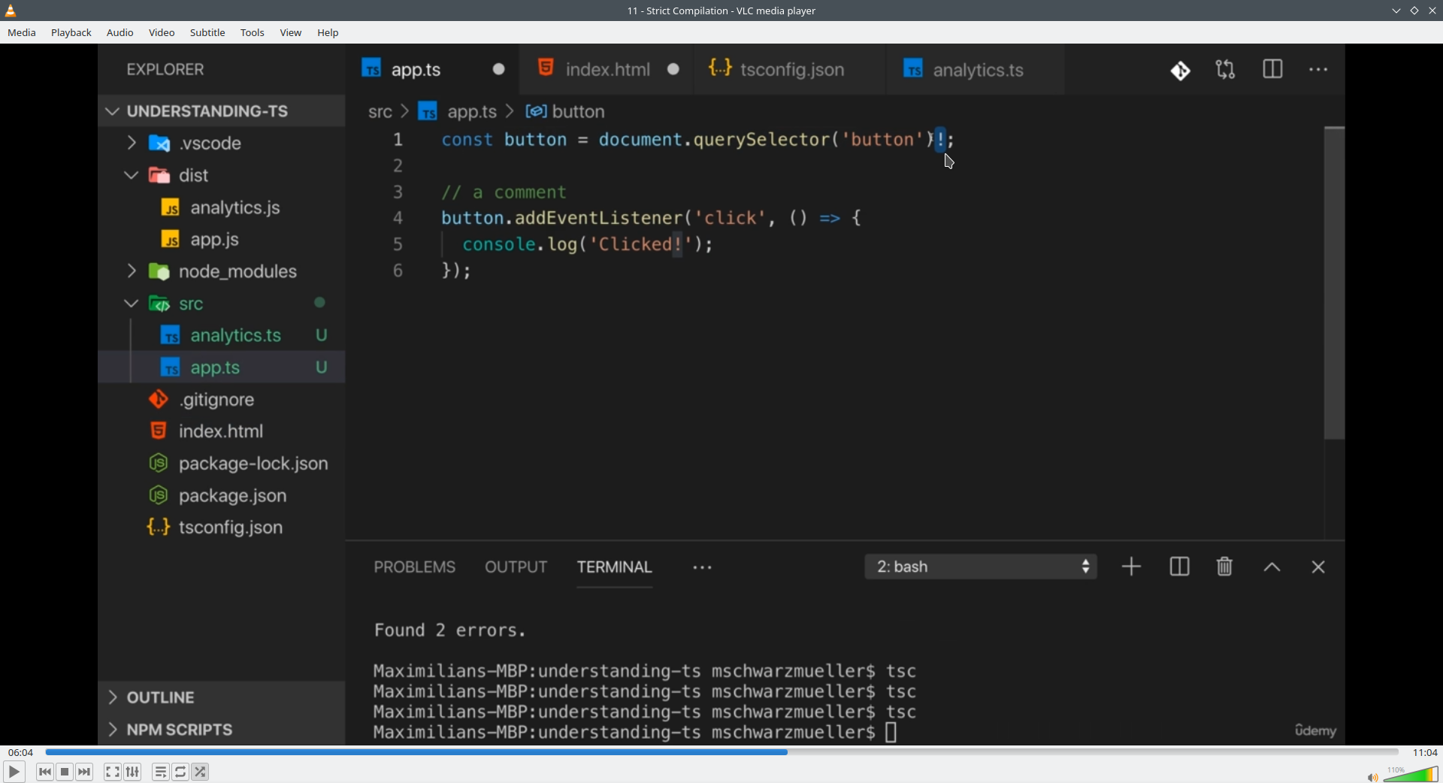Select the TERMINAL panel tab

point(615,567)
